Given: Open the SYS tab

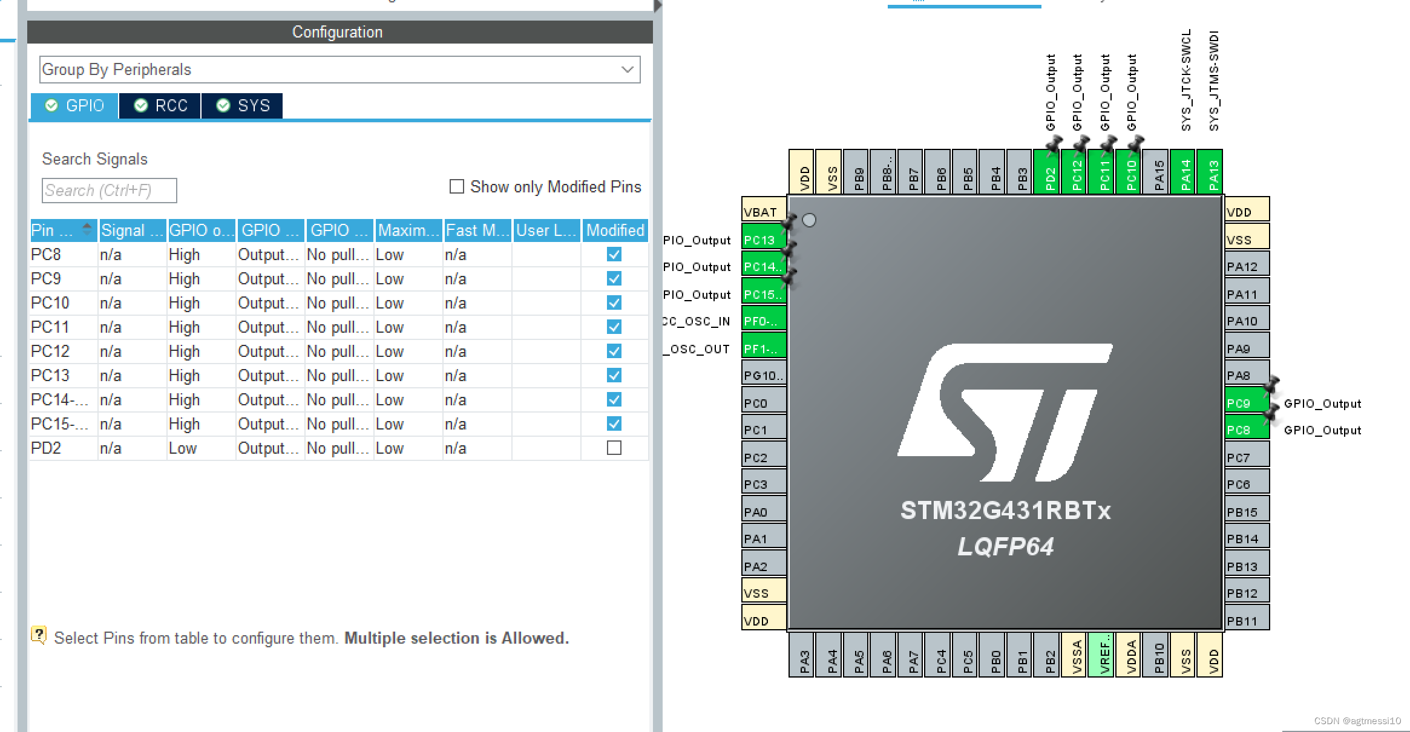Looking at the screenshot, I should pyautogui.click(x=242, y=105).
